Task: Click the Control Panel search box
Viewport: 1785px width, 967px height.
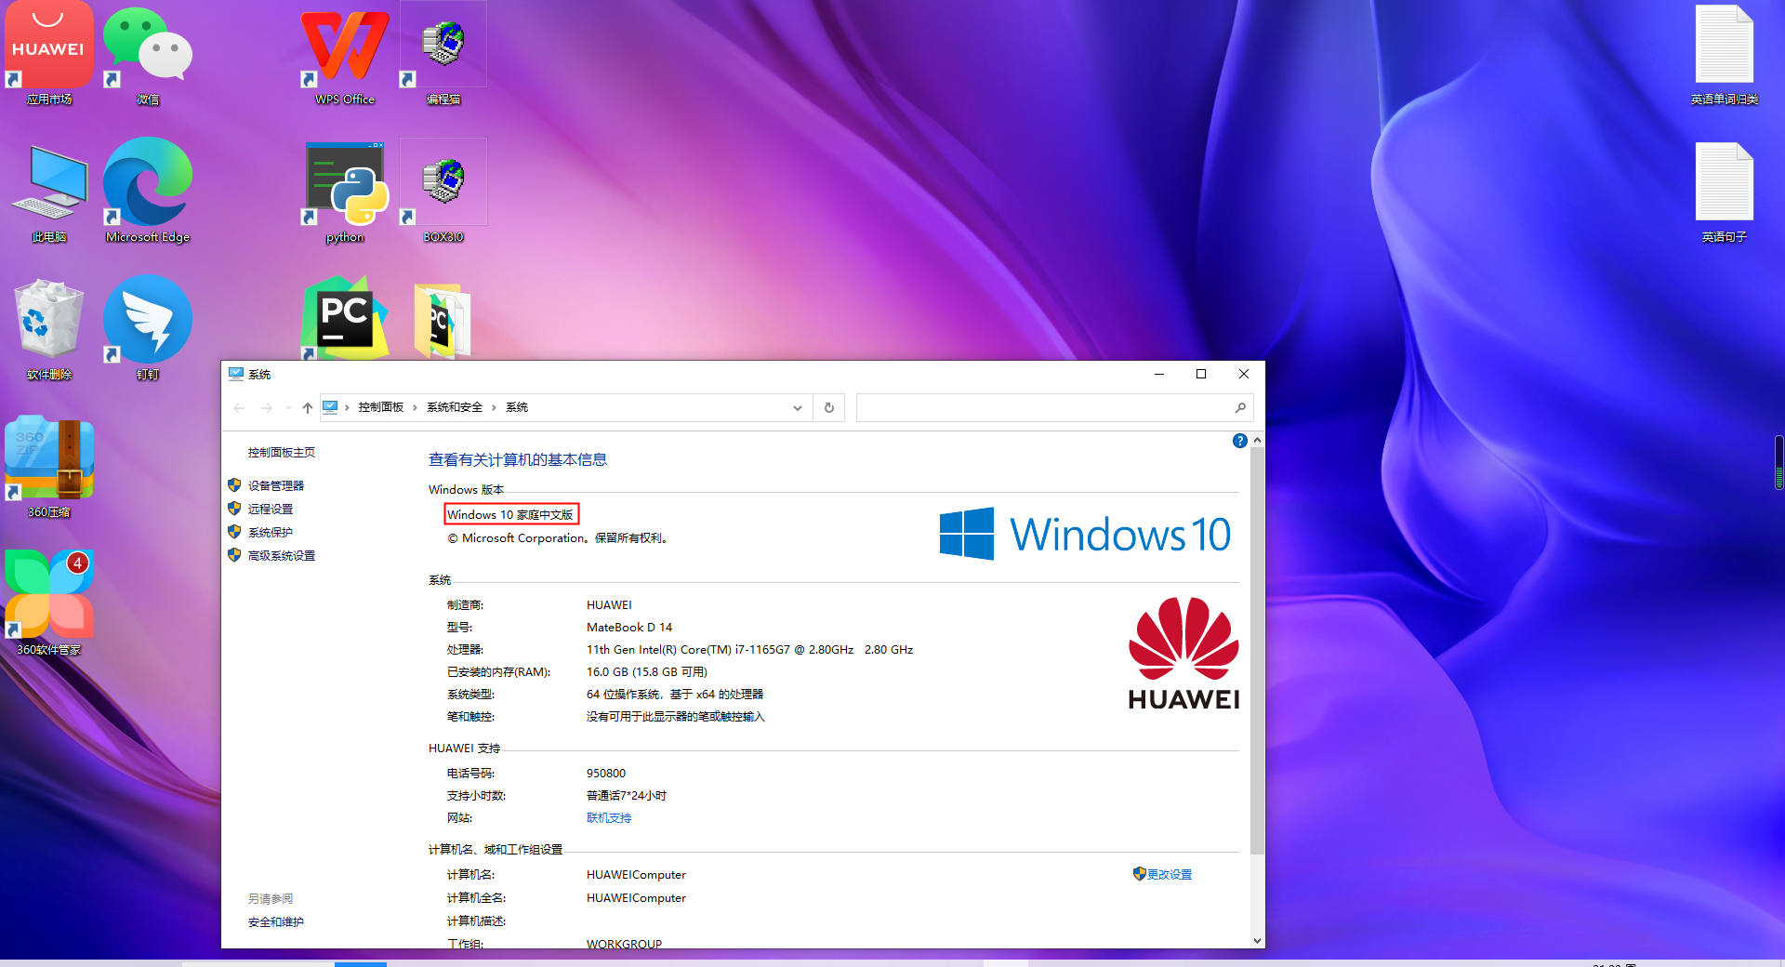Action: (1055, 407)
